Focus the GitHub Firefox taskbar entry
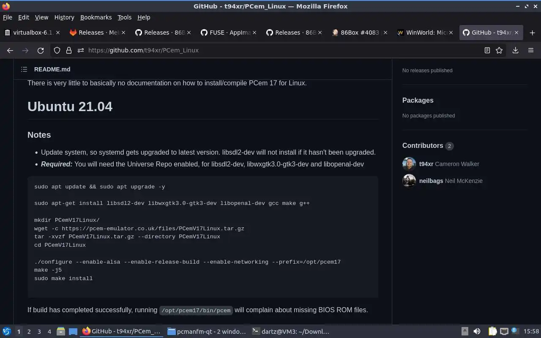The height and width of the screenshot is (338, 541). pyautogui.click(x=122, y=332)
